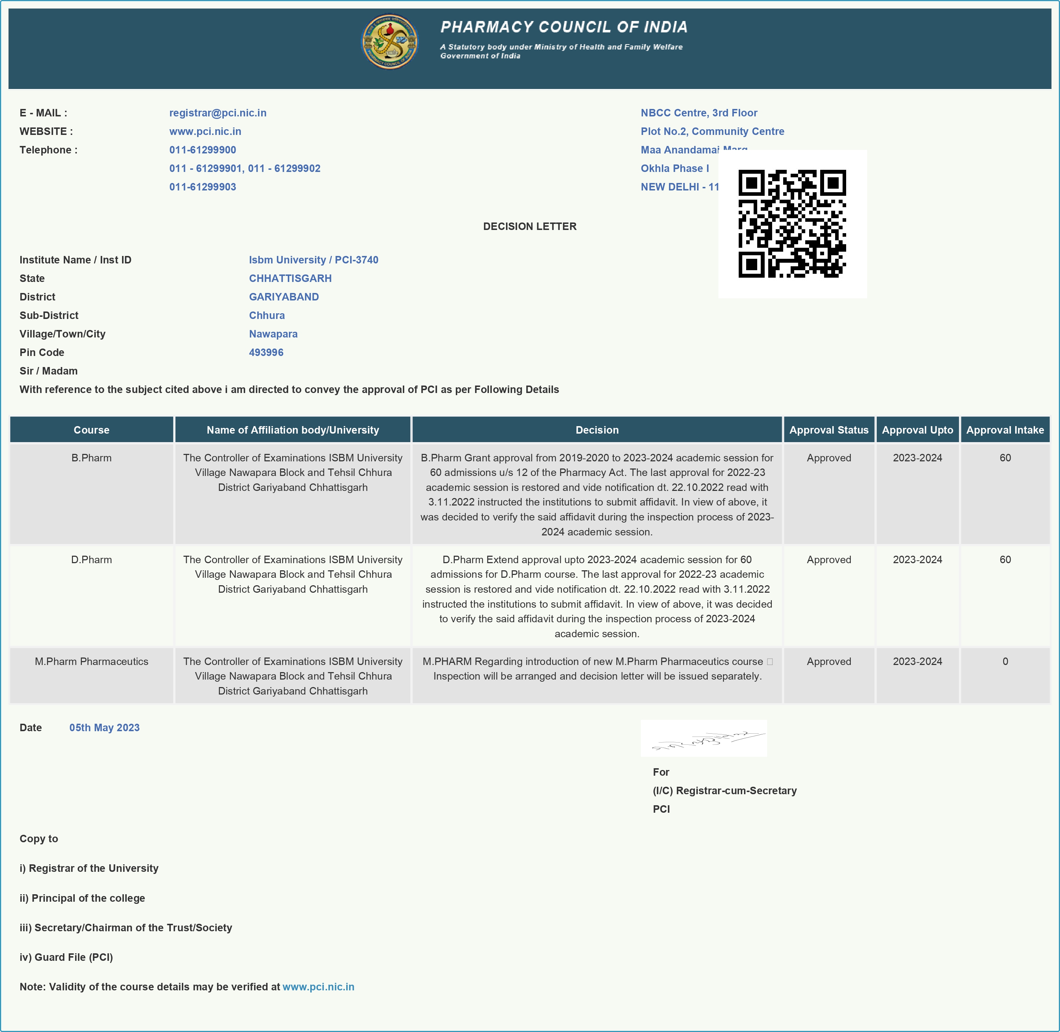Click the 'Institute Name / Inst ID' label
Viewport: 1060px width, 1032px height.
coord(75,260)
